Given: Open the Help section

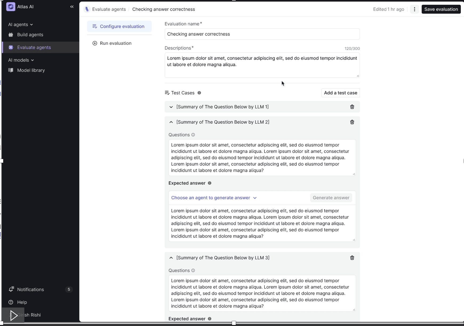Looking at the screenshot, I should tap(22, 302).
